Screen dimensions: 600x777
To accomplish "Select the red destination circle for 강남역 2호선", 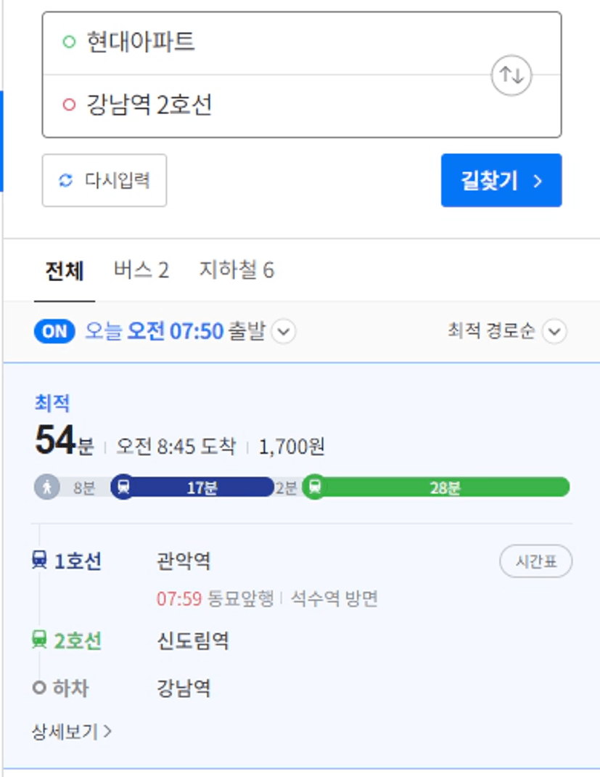I will click(69, 105).
